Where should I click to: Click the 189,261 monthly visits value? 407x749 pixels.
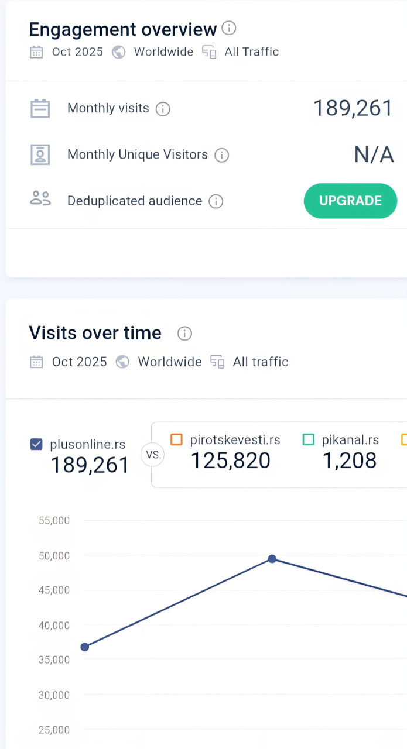pyautogui.click(x=353, y=108)
